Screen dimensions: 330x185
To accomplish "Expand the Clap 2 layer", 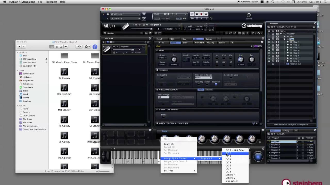I will coord(288,45).
